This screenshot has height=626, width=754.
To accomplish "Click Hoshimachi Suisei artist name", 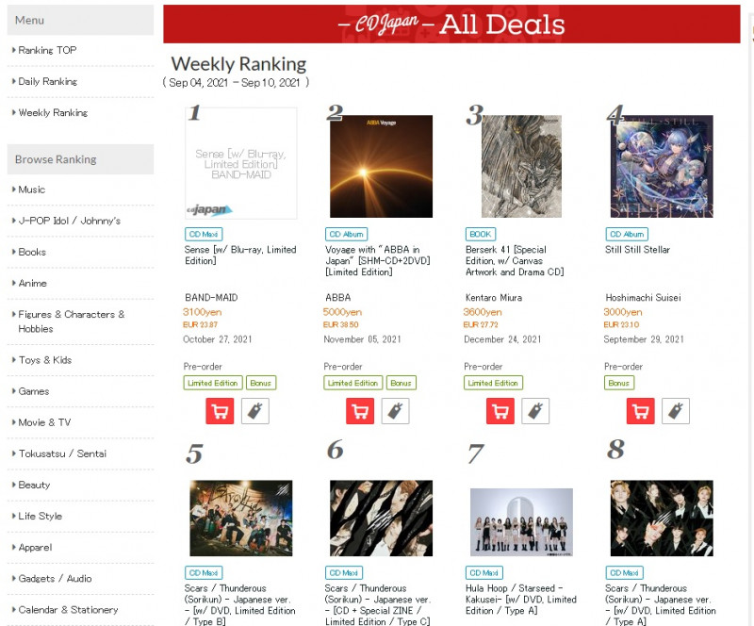I will pos(643,298).
